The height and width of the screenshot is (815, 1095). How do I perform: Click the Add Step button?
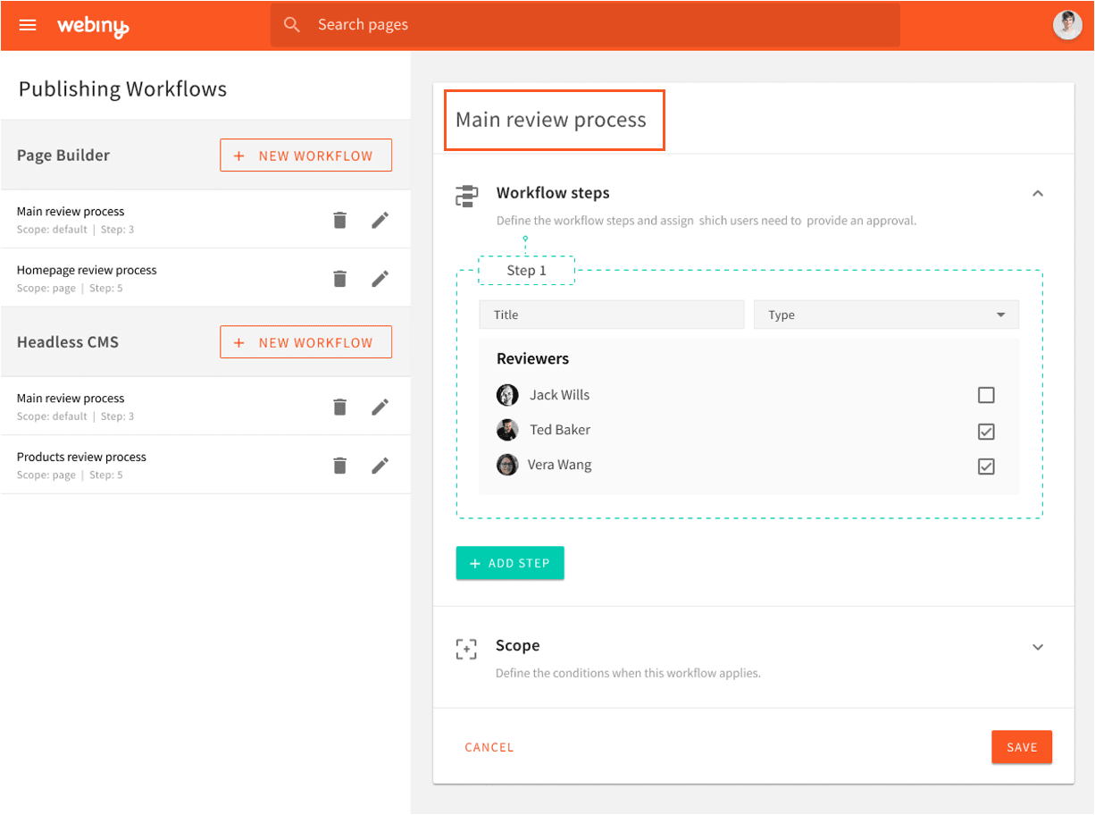(x=510, y=563)
